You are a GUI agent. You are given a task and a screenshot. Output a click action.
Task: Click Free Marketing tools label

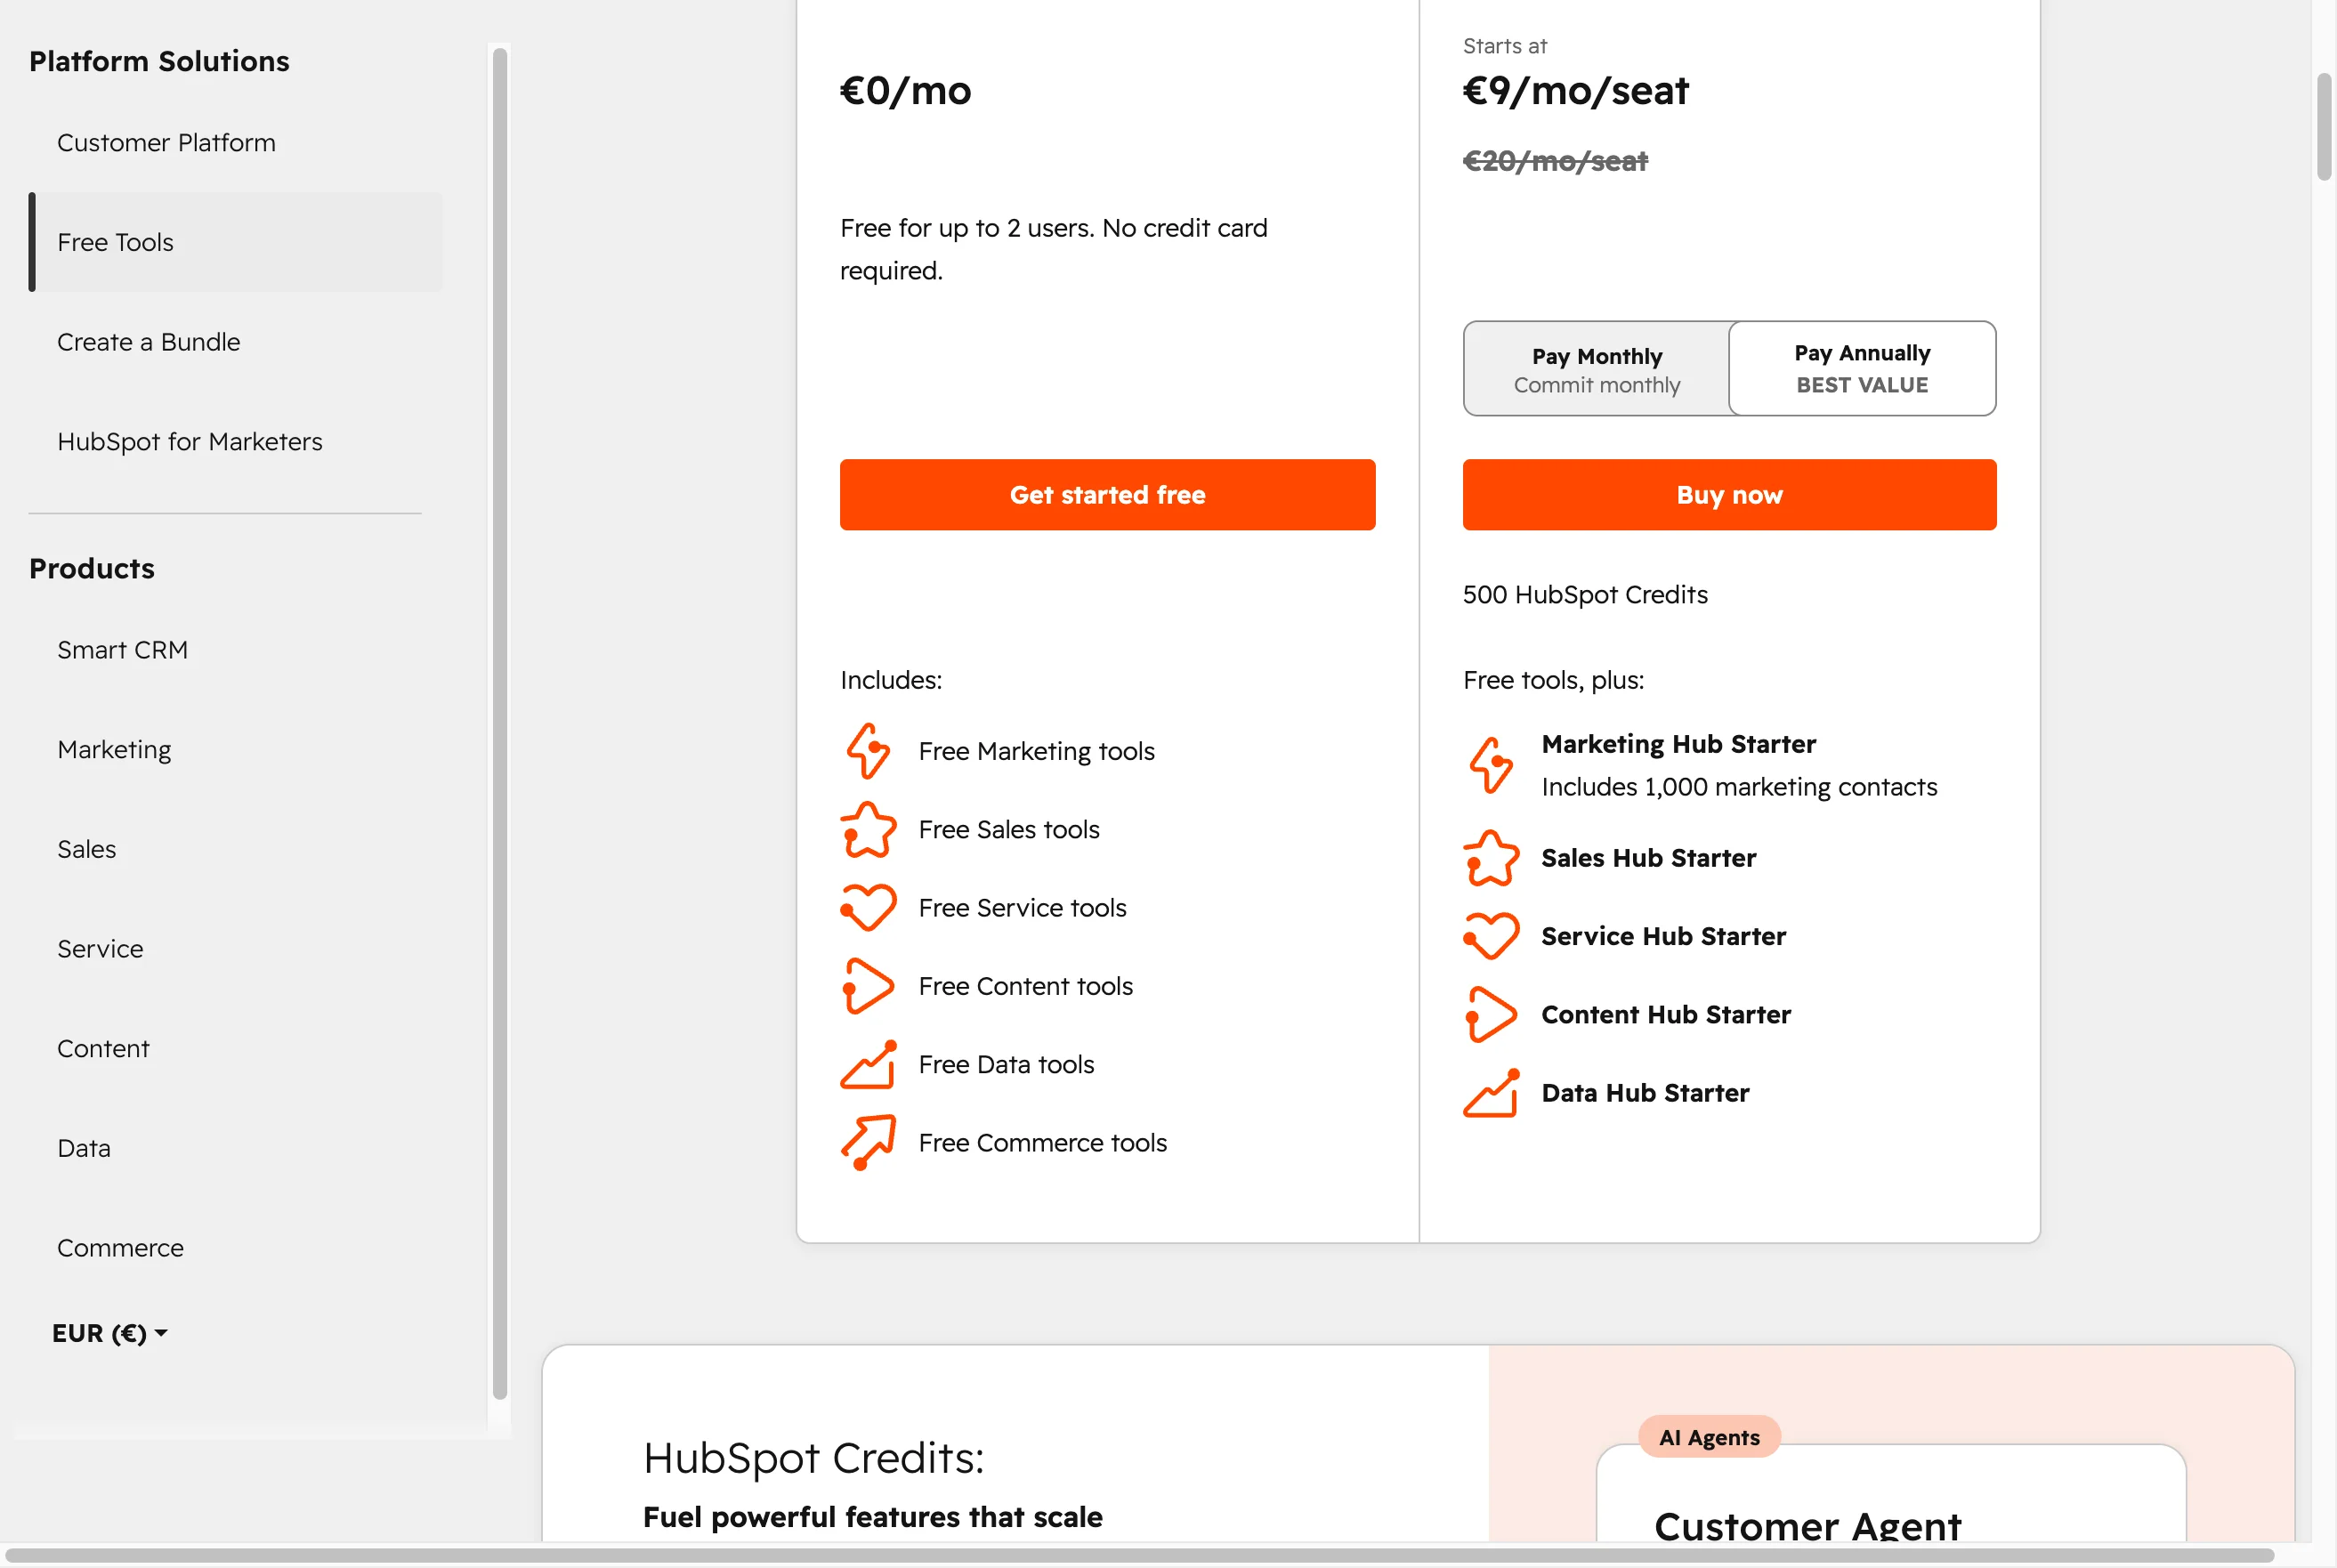(x=1036, y=751)
